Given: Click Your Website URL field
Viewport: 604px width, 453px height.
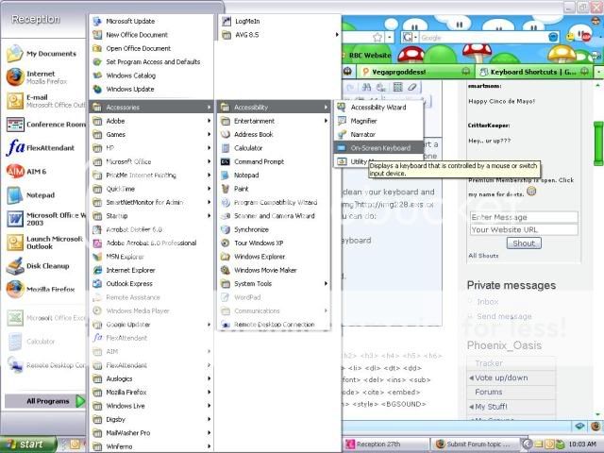Looking at the screenshot, I should [524, 229].
